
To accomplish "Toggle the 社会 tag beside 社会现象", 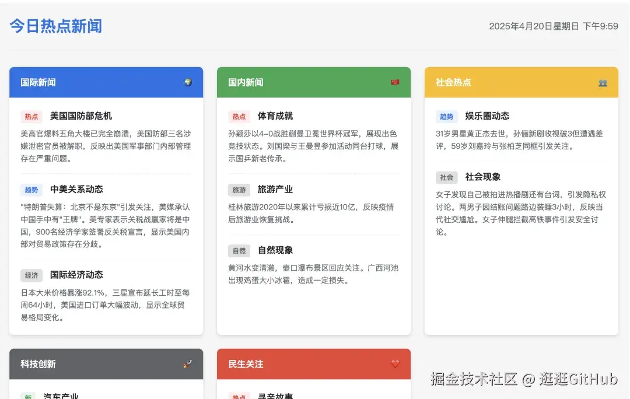I will [447, 177].
